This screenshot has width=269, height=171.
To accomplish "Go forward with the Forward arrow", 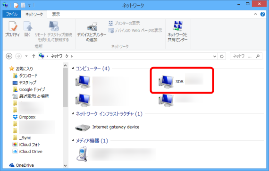I will click(x=18, y=56).
